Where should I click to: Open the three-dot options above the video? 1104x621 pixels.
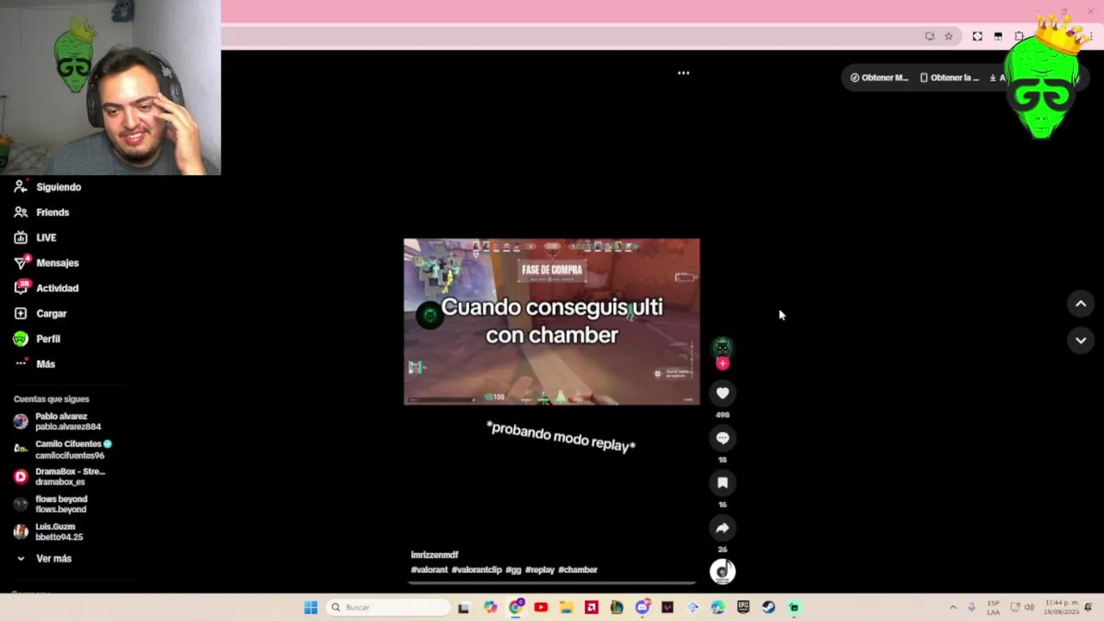point(683,73)
